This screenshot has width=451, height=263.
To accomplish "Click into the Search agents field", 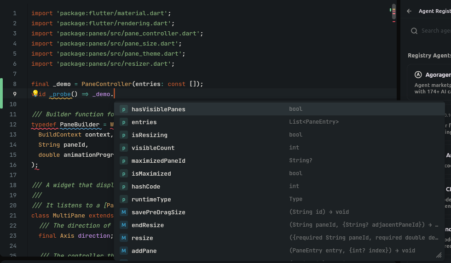I will click(436, 31).
